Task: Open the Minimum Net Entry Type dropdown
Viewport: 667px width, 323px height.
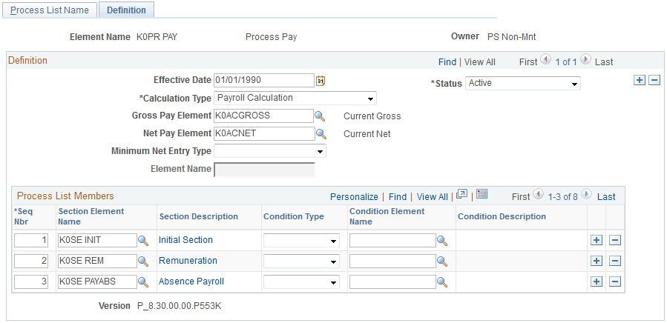Action: (270, 151)
